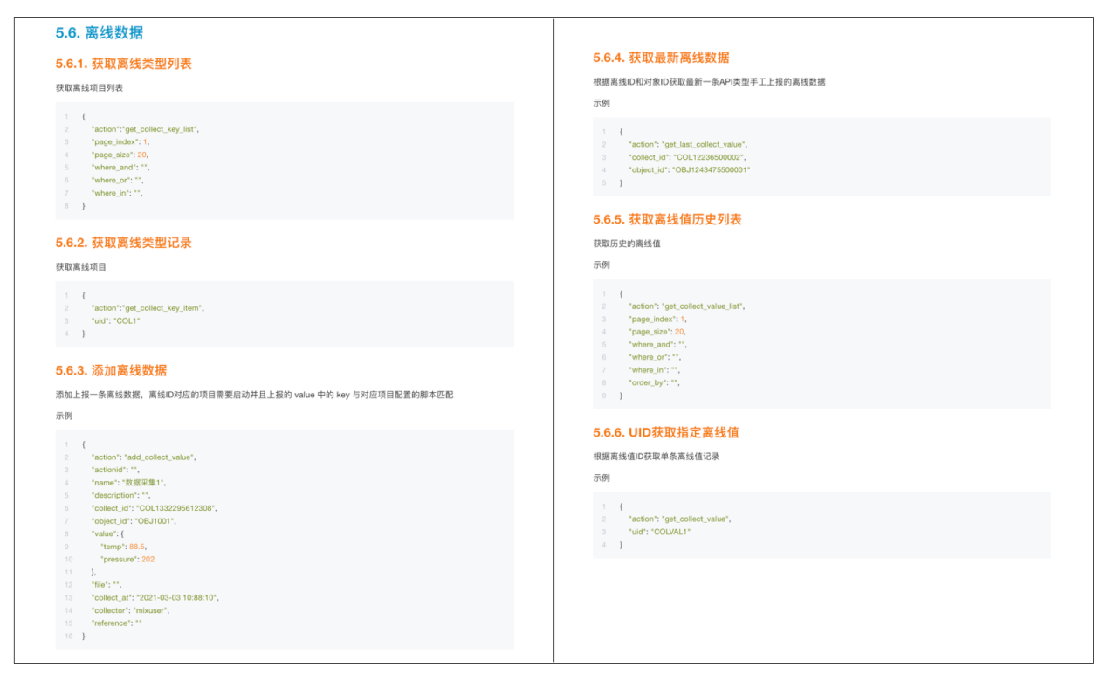Click the add_collect_value action line
Image resolution: width=1107 pixels, height=681 pixels.
[143, 457]
